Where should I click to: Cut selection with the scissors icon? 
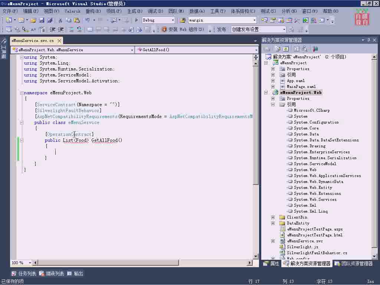(x=60, y=20)
